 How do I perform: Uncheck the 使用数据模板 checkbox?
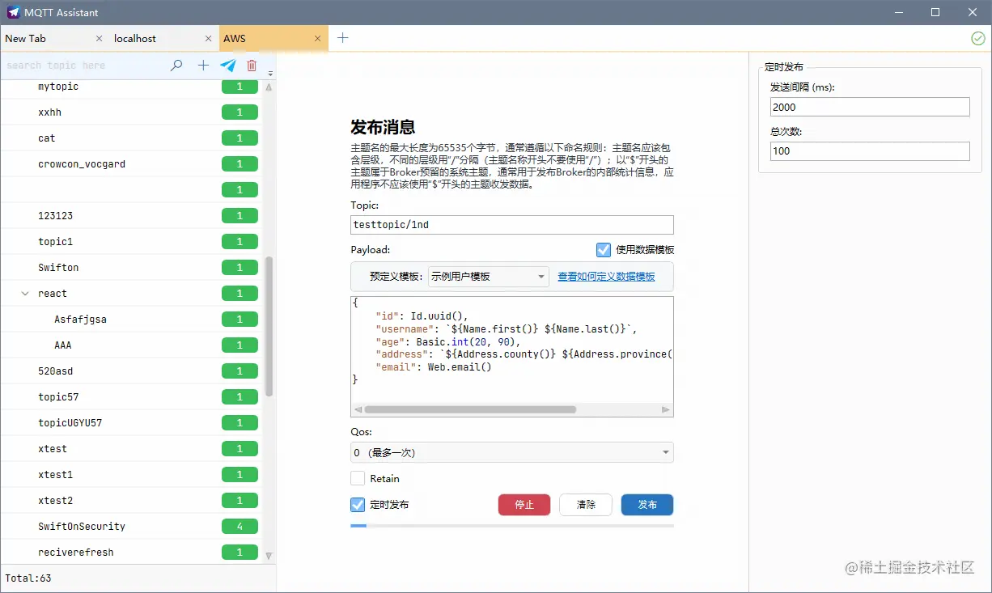(x=604, y=250)
